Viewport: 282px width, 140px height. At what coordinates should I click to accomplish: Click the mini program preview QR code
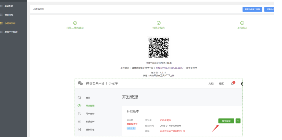[159, 48]
